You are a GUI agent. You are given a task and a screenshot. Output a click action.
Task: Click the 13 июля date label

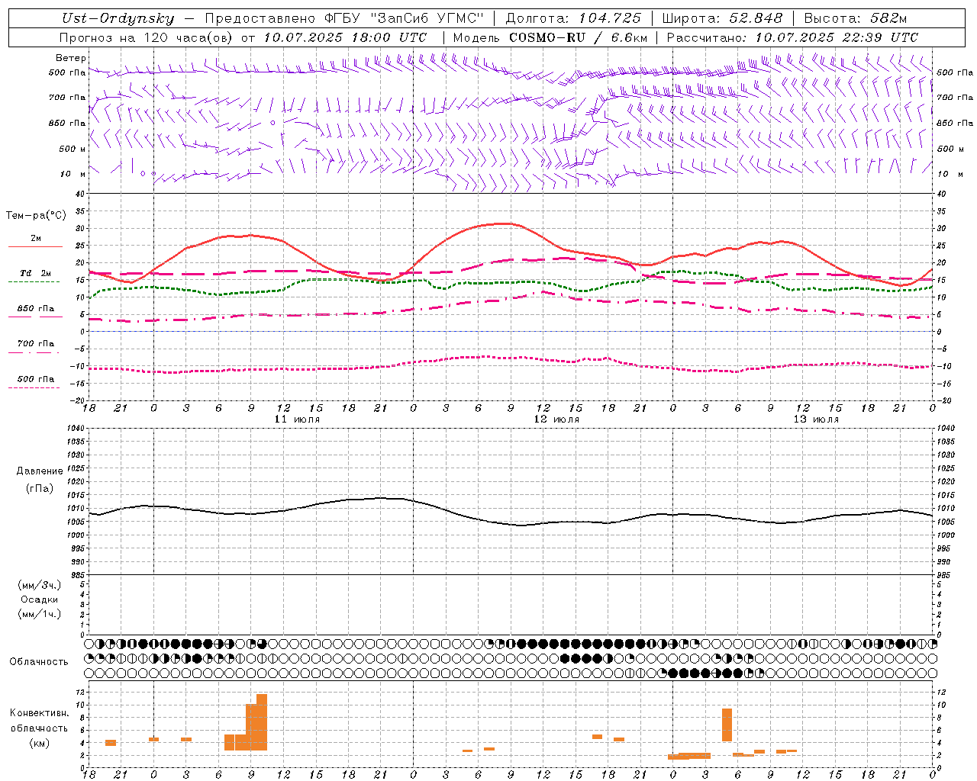(816, 419)
